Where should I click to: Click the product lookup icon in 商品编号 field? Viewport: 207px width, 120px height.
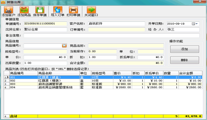point(64,46)
